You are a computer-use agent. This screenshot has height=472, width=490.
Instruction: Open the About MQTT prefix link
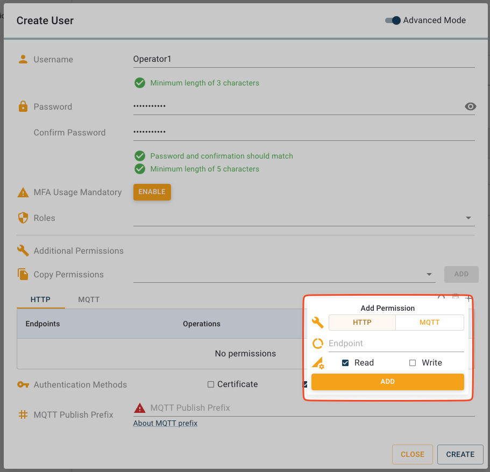pyautogui.click(x=165, y=423)
